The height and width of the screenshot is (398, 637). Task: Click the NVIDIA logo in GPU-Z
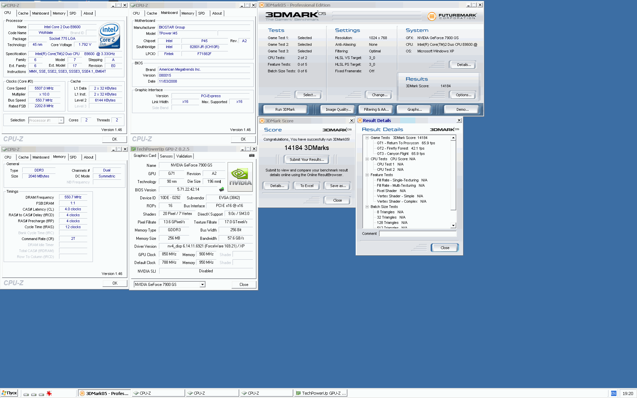point(241,177)
